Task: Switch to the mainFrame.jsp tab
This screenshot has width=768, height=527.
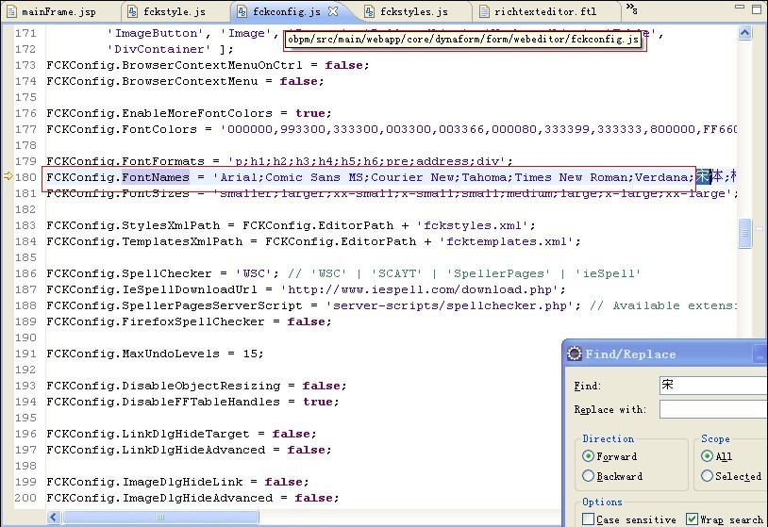Action: coord(58,12)
